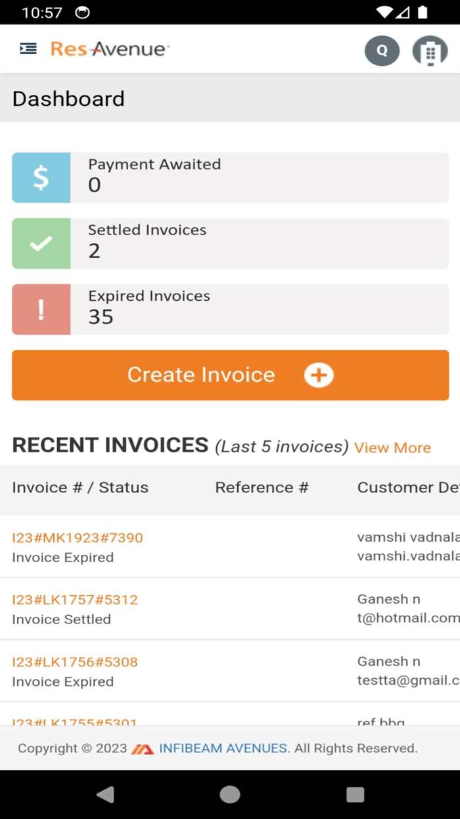Image resolution: width=460 pixels, height=819 pixels.
Task: Select the hotel/property icon in the header
Action: [x=430, y=51]
